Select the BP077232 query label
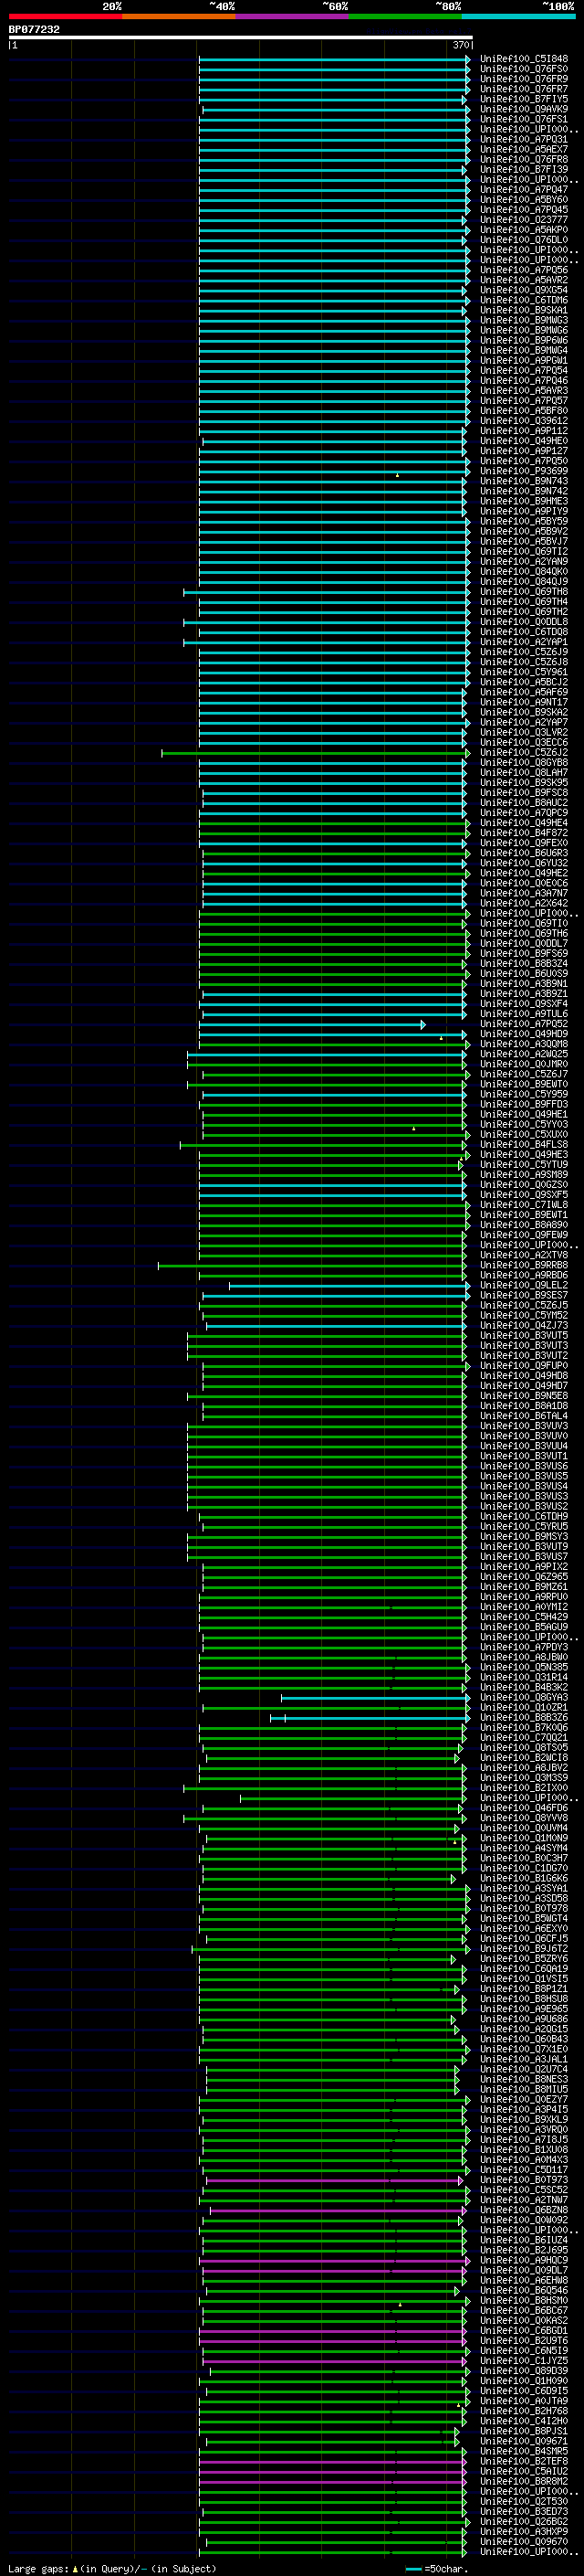Image resolution: width=584 pixels, height=2576 pixels. point(34,29)
